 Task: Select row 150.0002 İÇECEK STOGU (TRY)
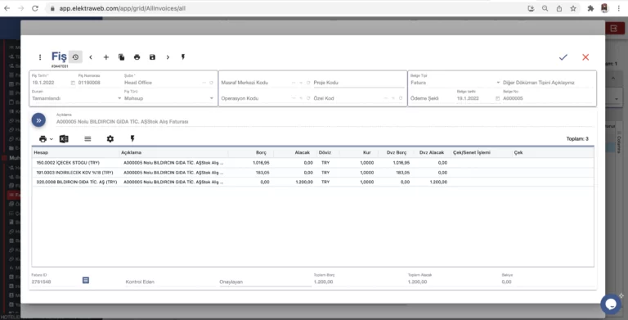pos(312,163)
